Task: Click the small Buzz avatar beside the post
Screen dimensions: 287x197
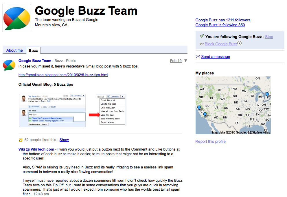Action: pos(9,65)
